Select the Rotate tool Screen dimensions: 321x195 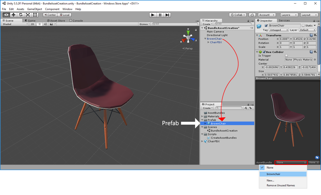tap(21, 15)
